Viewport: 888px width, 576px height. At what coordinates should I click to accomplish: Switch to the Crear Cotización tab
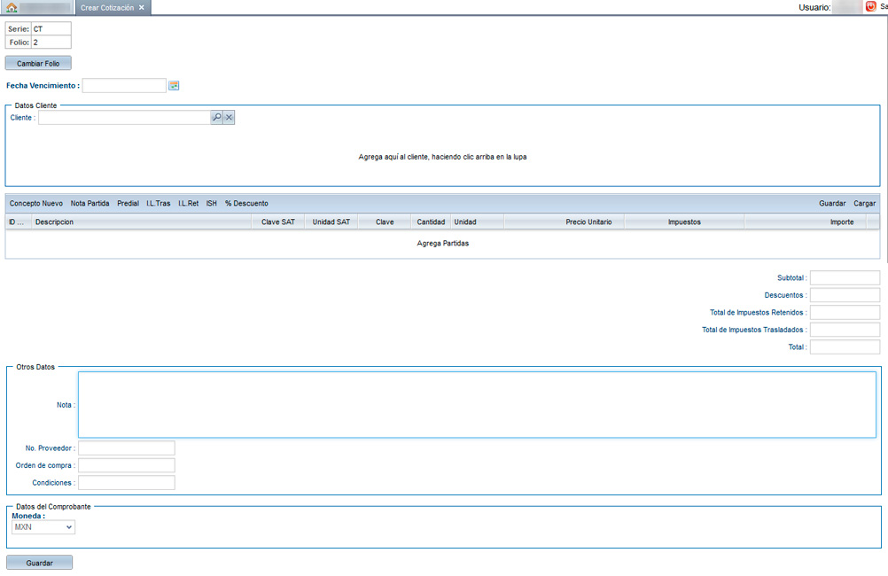click(107, 7)
